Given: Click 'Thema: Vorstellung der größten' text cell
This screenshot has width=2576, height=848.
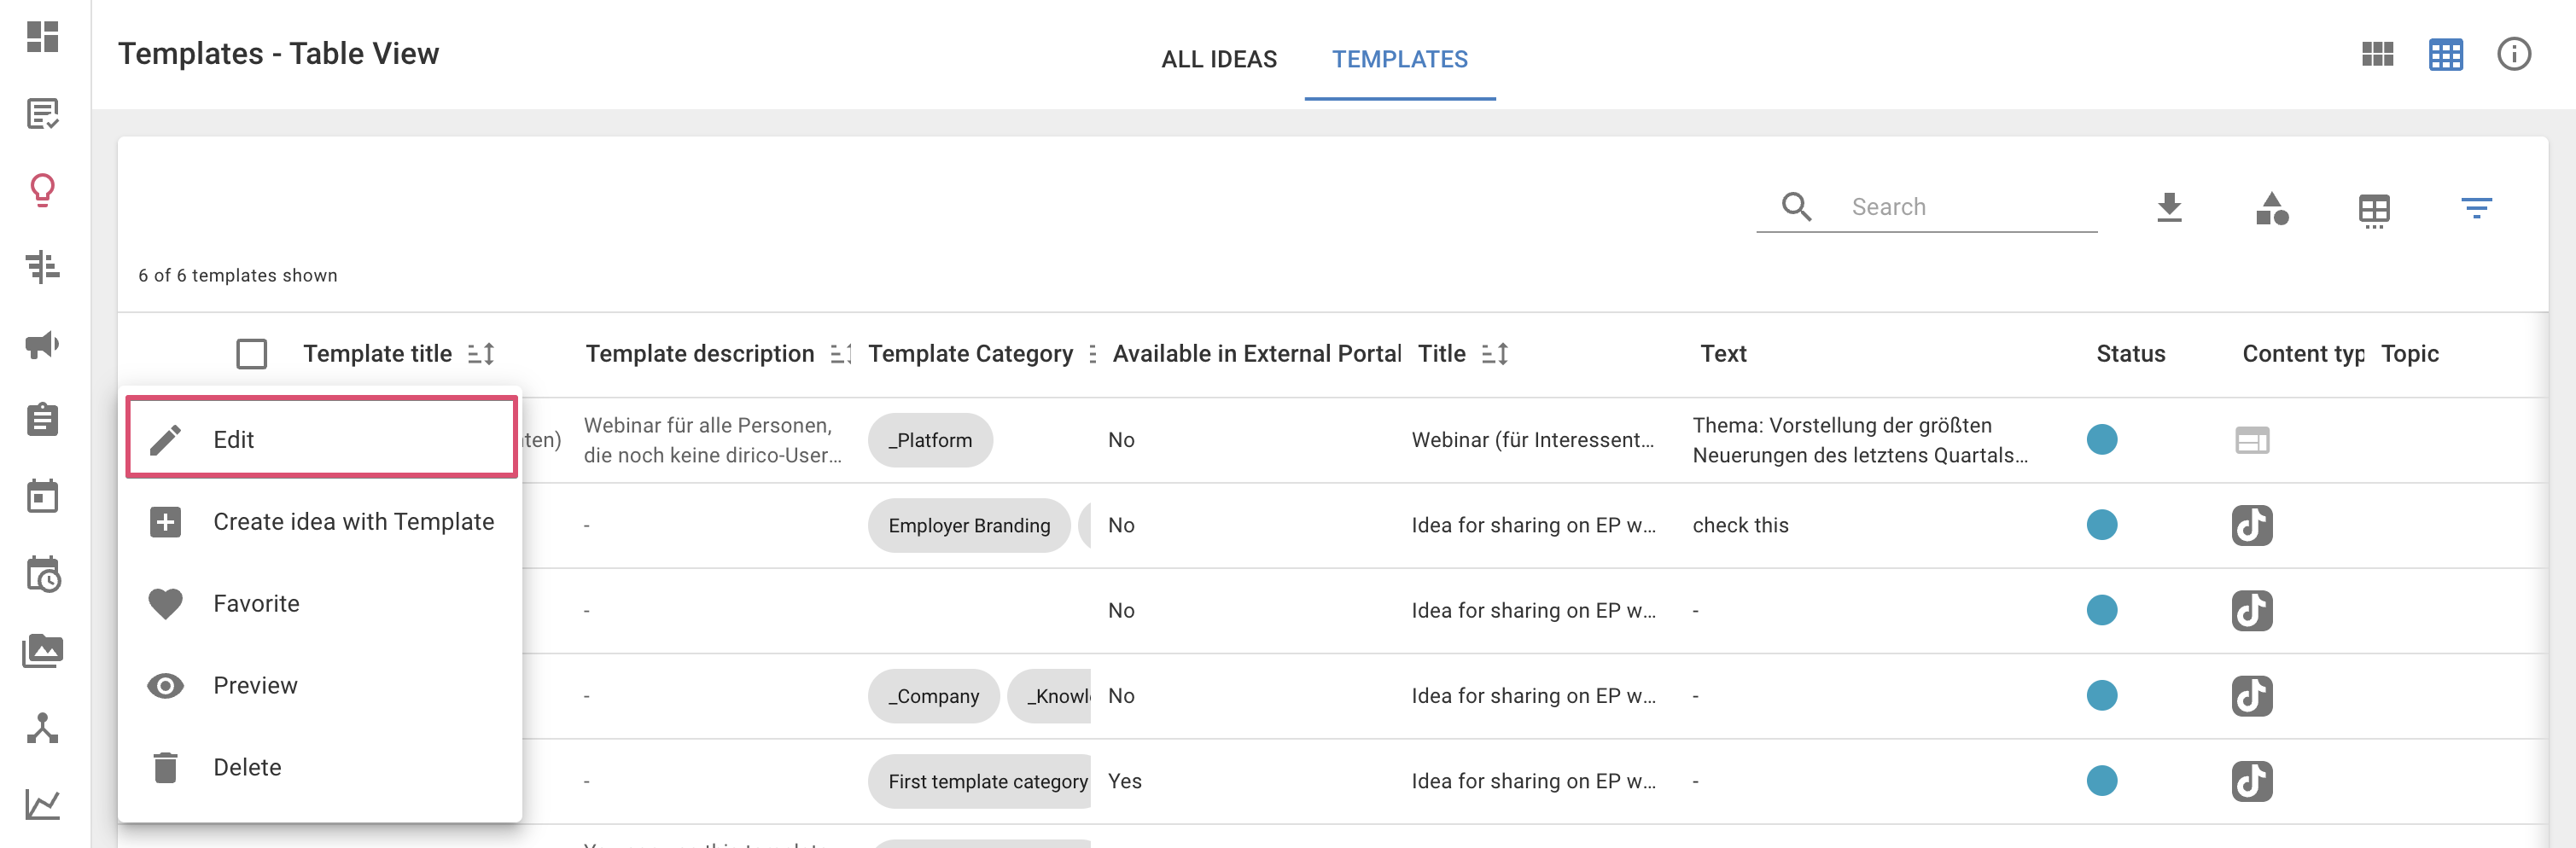Looking at the screenshot, I should tap(1859, 440).
